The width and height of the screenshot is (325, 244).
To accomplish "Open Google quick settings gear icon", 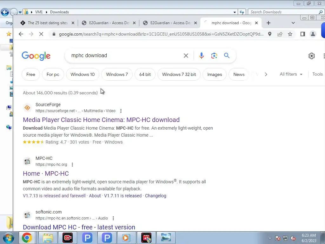I will pos(312,56).
